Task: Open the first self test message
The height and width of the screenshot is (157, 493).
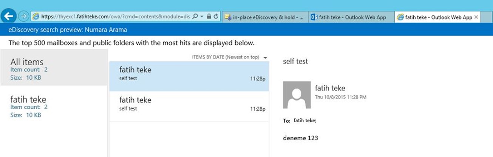Action: click(x=189, y=76)
